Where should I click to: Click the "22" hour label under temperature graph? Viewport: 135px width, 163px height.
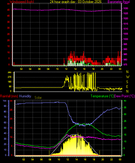pyautogui.click(x=111, y=159)
